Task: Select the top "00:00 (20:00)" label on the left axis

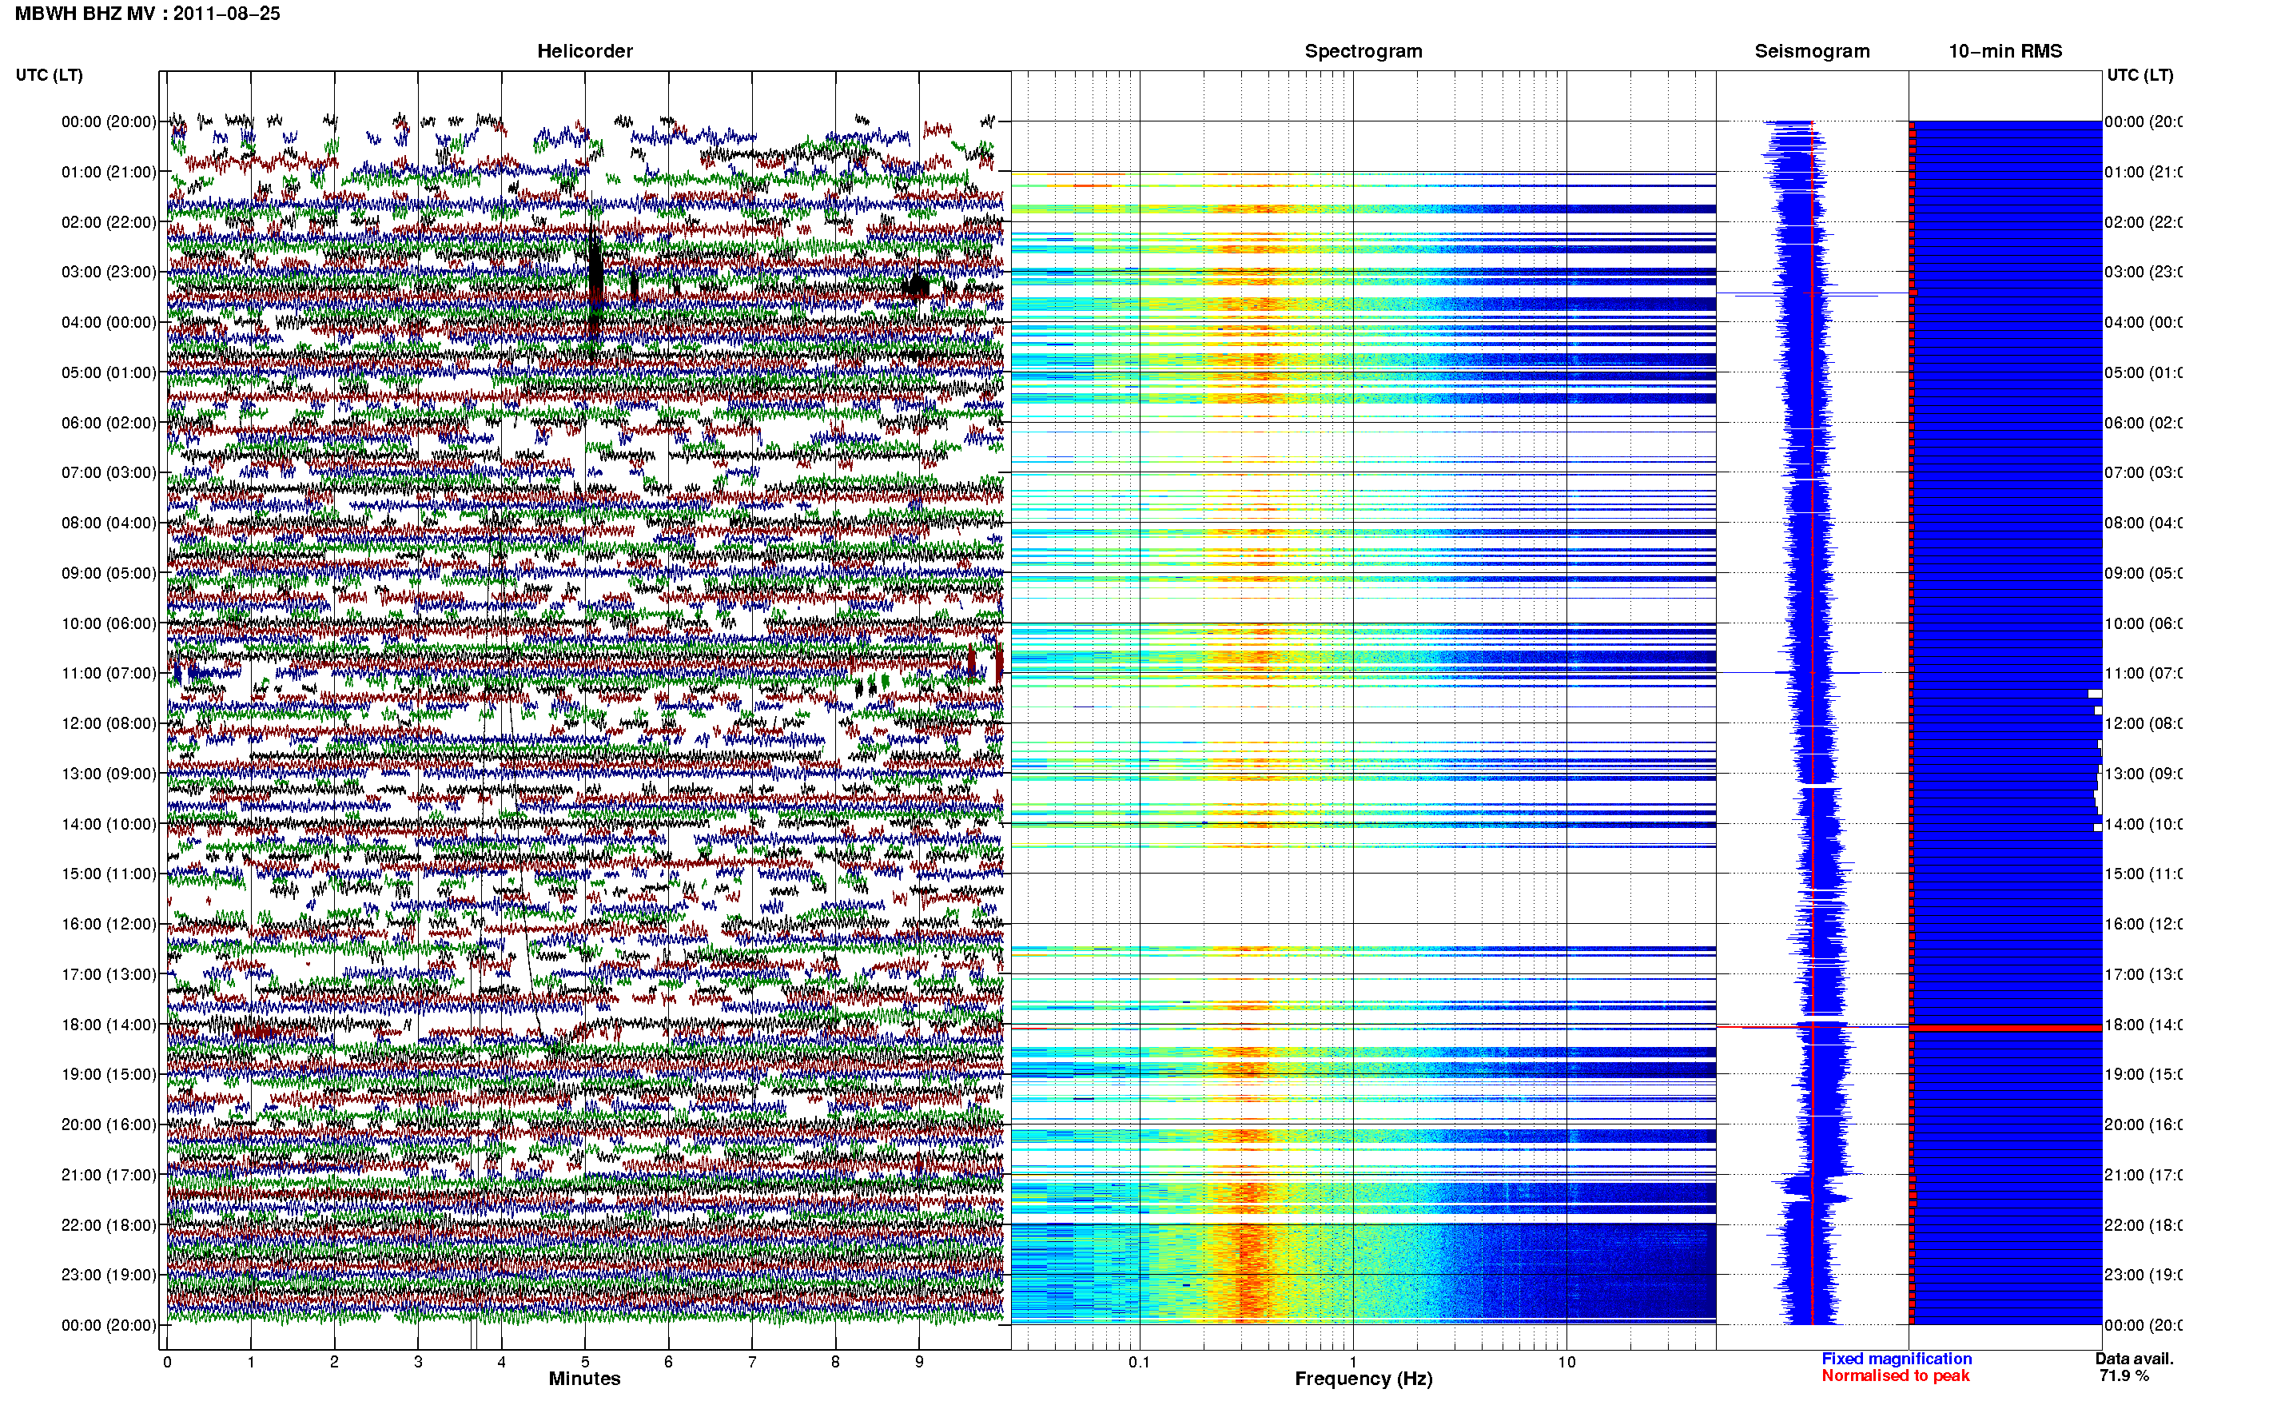Action: (x=109, y=121)
